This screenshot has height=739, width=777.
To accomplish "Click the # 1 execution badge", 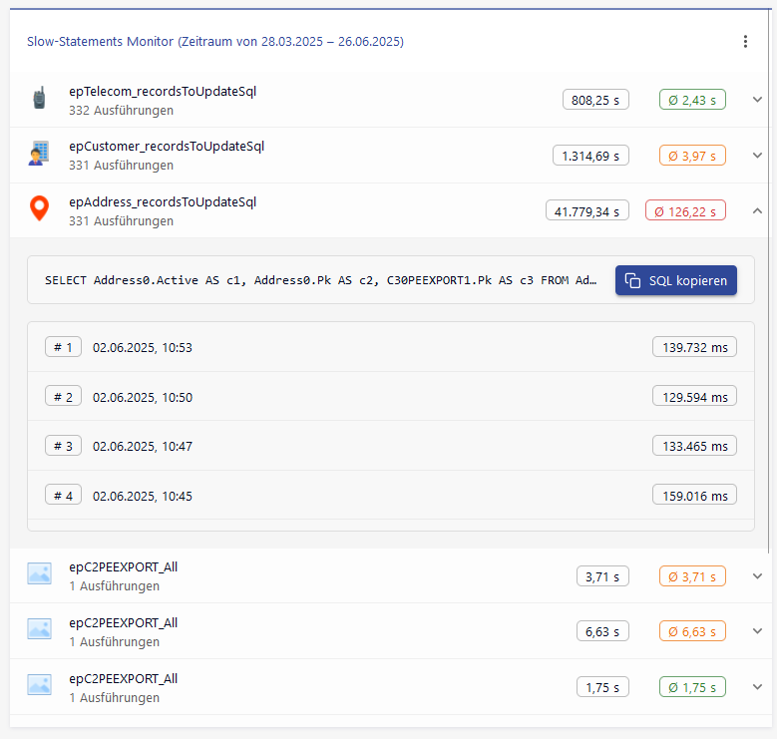I will (63, 347).
